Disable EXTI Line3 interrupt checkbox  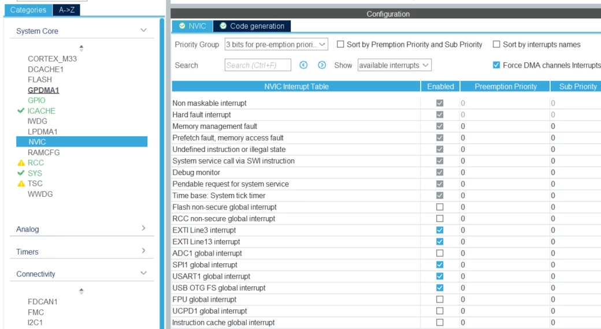[x=440, y=230]
